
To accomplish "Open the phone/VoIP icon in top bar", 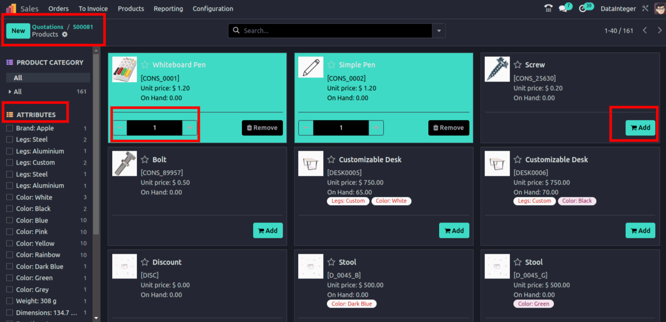I will tap(549, 9).
